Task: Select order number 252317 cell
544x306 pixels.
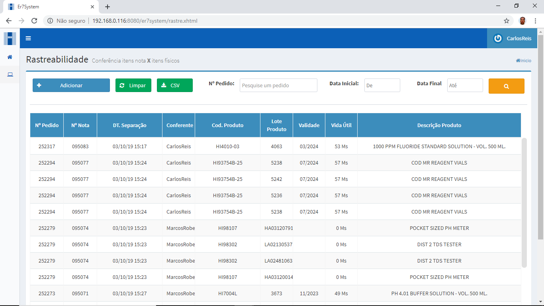Action: pyautogui.click(x=47, y=146)
